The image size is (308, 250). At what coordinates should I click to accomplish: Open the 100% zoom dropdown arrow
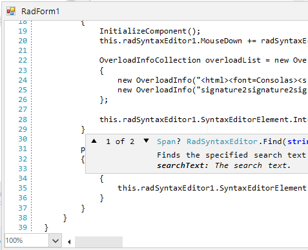[x=56, y=241]
